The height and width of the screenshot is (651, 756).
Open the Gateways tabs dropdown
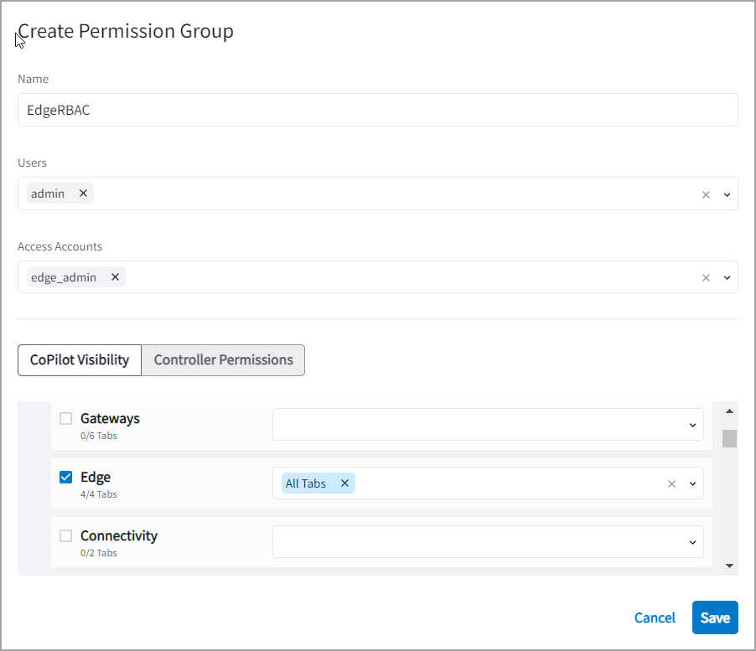tap(692, 425)
